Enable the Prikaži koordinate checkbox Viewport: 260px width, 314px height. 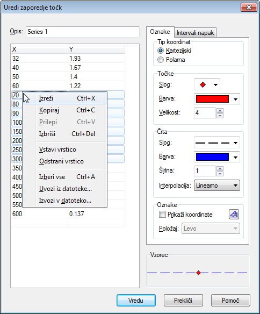click(162, 215)
